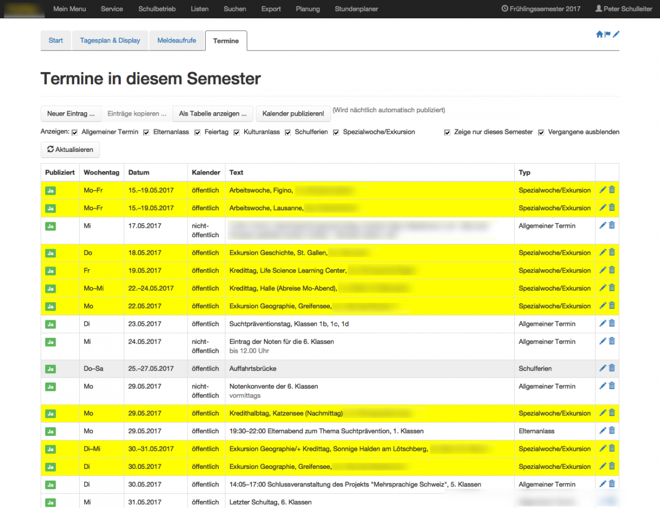Disable the Vergangene ausblenden checkbox
This screenshot has width=660, height=508.
pyautogui.click(x=541, y=132)
